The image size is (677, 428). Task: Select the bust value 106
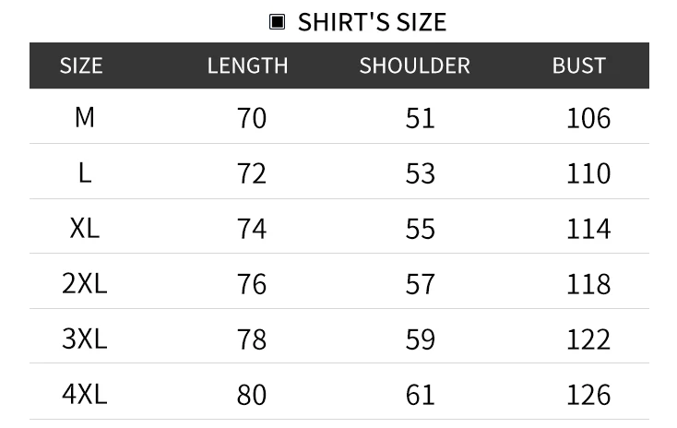(588, 118)
